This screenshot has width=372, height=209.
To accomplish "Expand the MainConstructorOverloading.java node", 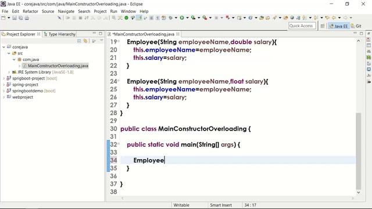I will click(x=19, y=66).
